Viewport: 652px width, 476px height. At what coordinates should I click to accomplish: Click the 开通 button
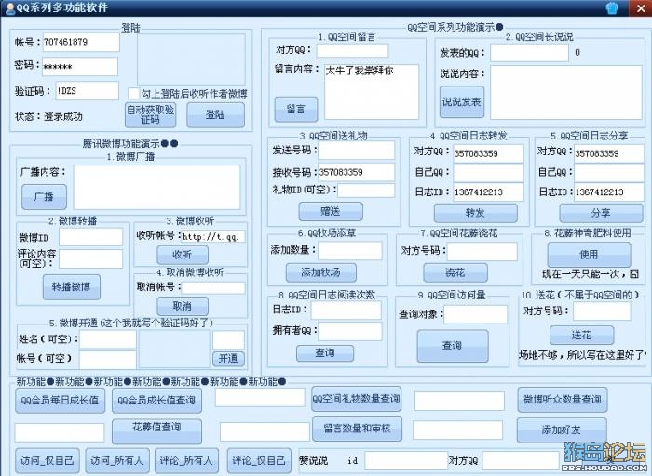[x=228, y=359]
